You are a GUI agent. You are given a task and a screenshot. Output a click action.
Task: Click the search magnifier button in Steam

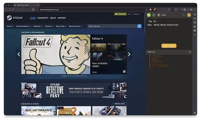(139, 26)
